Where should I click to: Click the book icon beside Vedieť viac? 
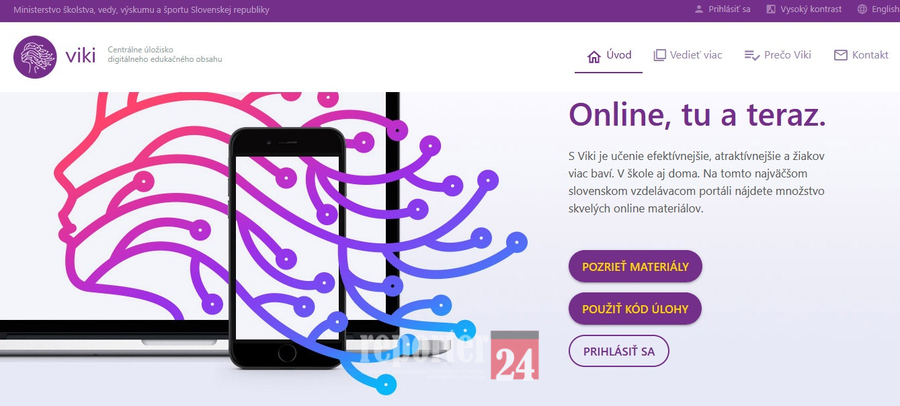point(660,55)
